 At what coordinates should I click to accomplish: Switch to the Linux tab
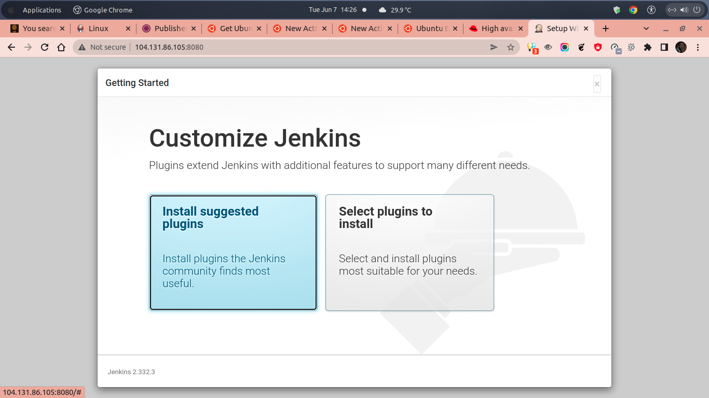coord(103,29)
